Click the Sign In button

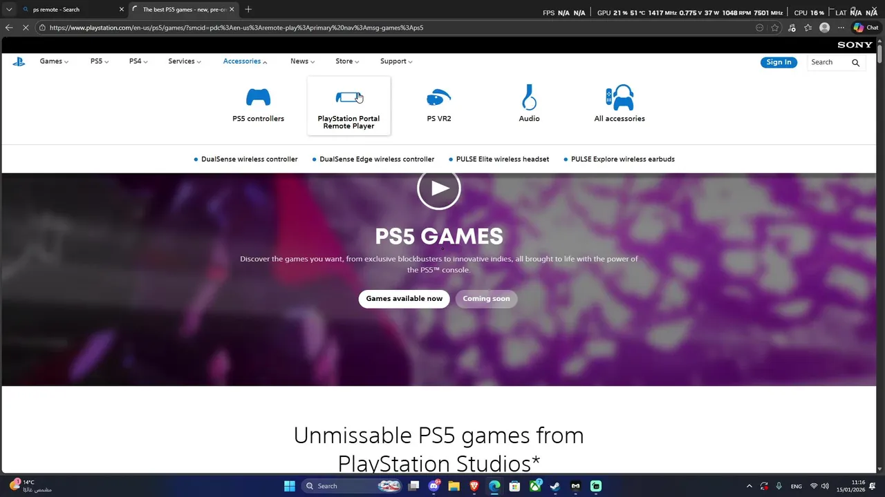pyautogui.click(x=779, y=62)
